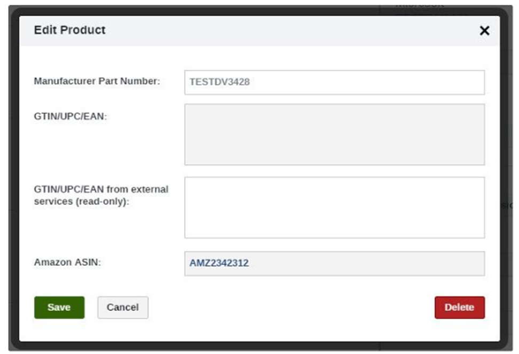Cancel editing the product
The height and width of the screenshot is (354, 519).
(123, 307)
